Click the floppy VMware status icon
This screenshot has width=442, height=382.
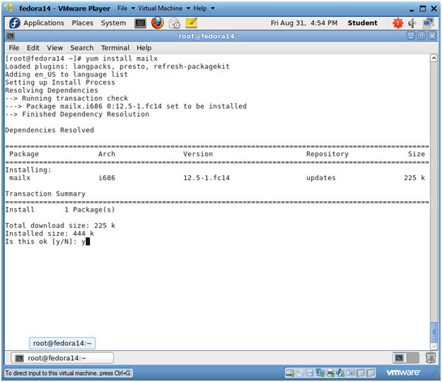310,373
